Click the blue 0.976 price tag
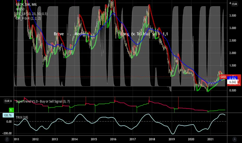 (x=232, y=79)
